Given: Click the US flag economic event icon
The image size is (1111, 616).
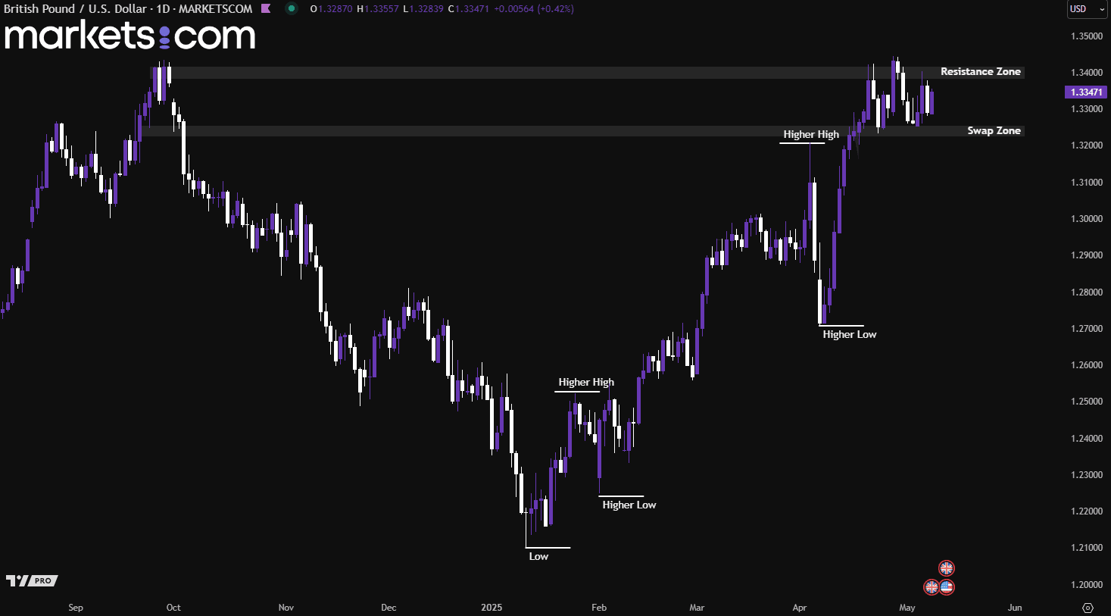Looking at the screenshot, I should click(947, 587).
